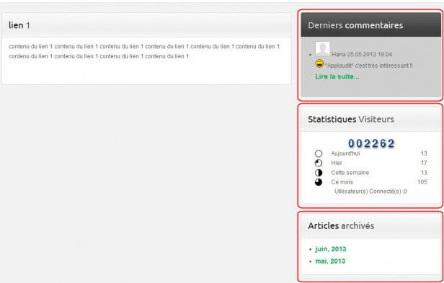Click the 'contenu du lien 1' article text
Image resolution: width=444 pixels, height=283 pixels.
(144, 51)
